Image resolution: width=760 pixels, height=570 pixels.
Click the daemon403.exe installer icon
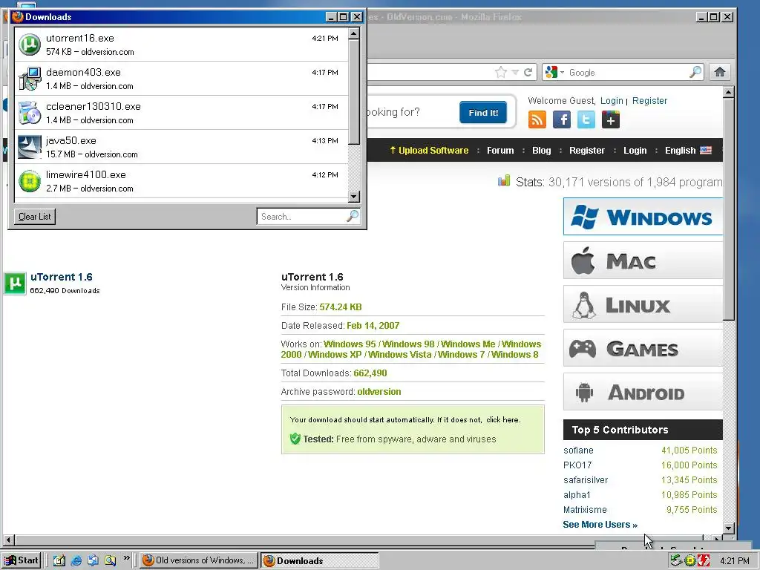click(x=30, y=79)
